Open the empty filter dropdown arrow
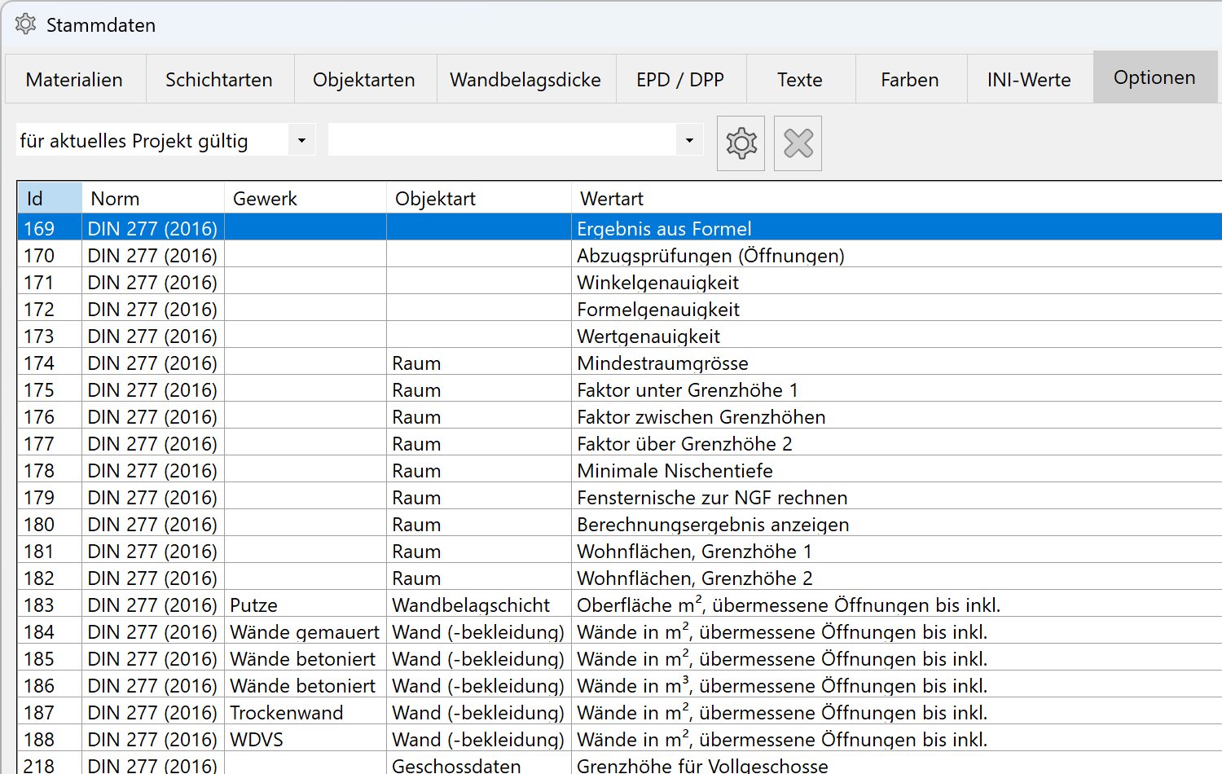The image size is (1222, 774). pos(689,140)
